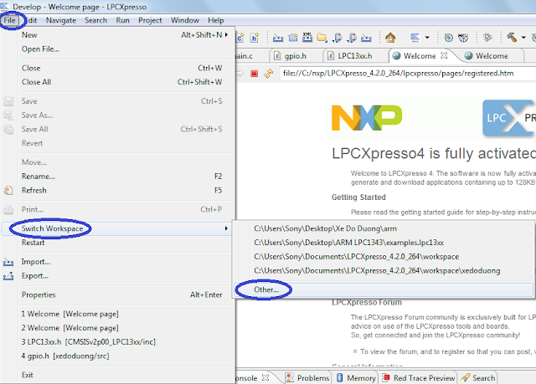Open the Help menu
Image resolution: width=536 pixels, height=384 pixels.
[x=216, y=20]
